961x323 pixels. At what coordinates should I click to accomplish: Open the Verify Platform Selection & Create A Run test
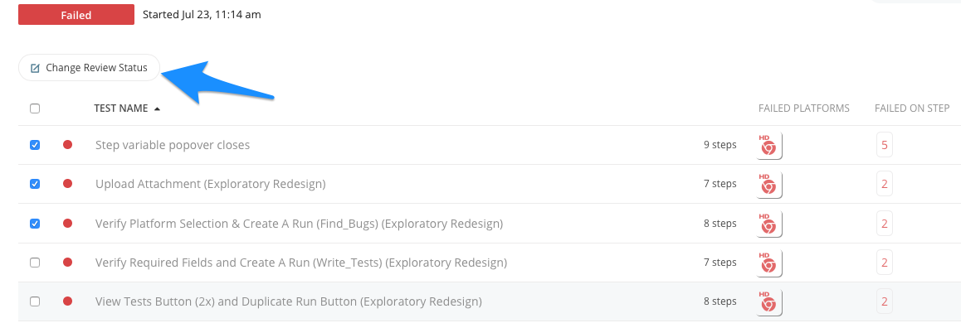299,224
